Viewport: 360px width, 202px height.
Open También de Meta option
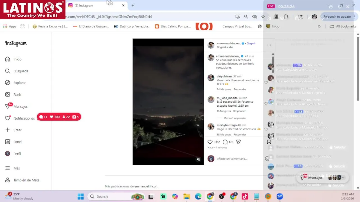coord(22,180)
